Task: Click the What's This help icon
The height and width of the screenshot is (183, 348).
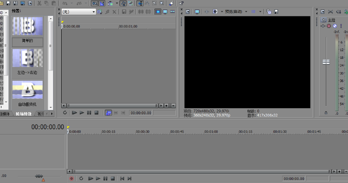Action: point(181,3)
